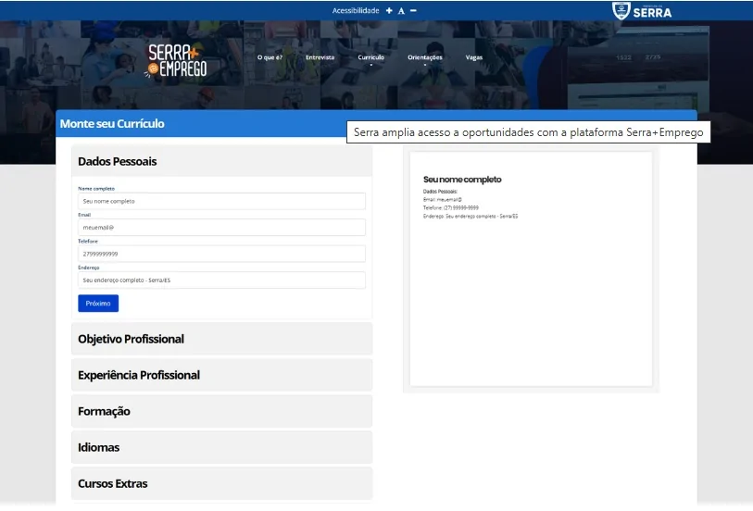Click the Próximo button
The width and height of the screenshot is (753, 511).
click(x=98, y=303)
